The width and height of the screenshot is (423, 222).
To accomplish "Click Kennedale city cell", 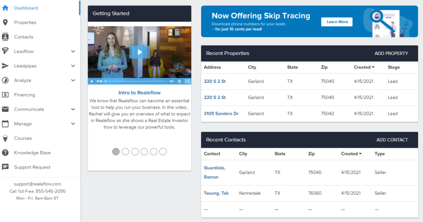I will [x=250, y=193].
